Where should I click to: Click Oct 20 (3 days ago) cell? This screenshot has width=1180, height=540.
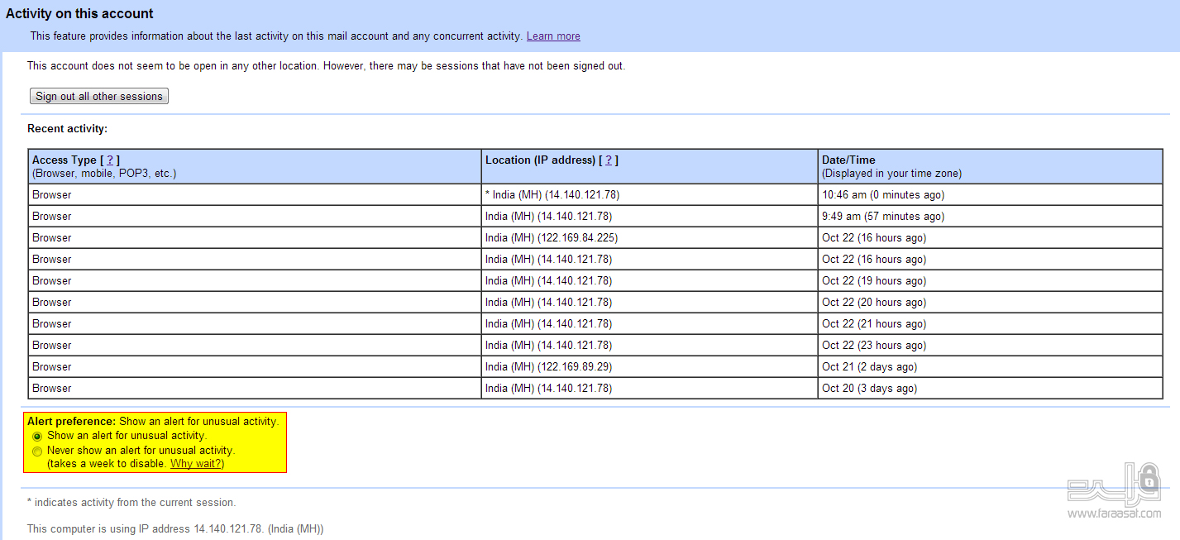click(x=990, y=389)
